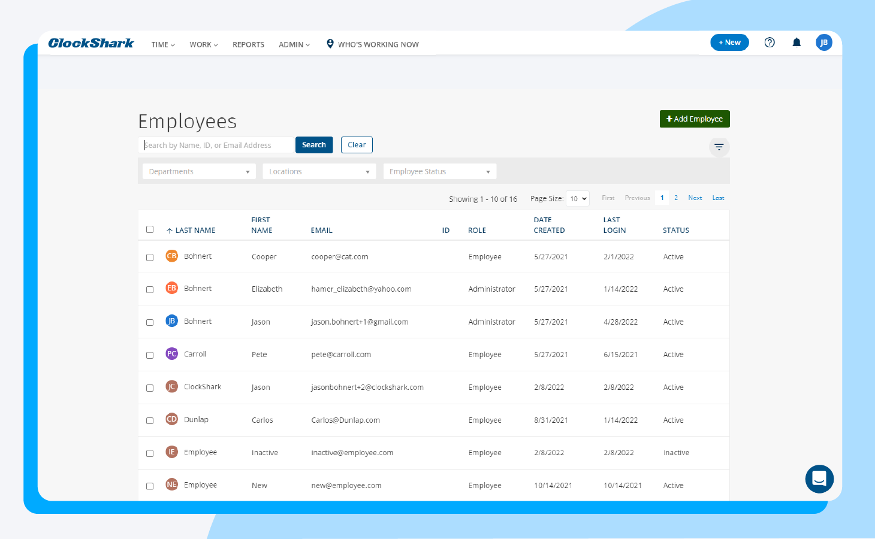Expand the TIME menu
This screenshot has height=539, width=875.
(163, 44)
